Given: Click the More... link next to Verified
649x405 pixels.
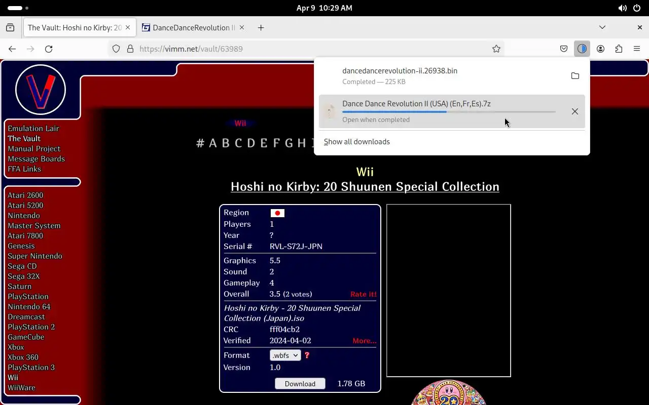Looking at the screenshot, I should (x=365, y=341).
